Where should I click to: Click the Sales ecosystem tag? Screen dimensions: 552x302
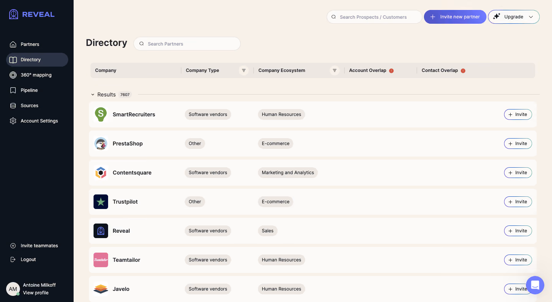click(x=268, y=231)
